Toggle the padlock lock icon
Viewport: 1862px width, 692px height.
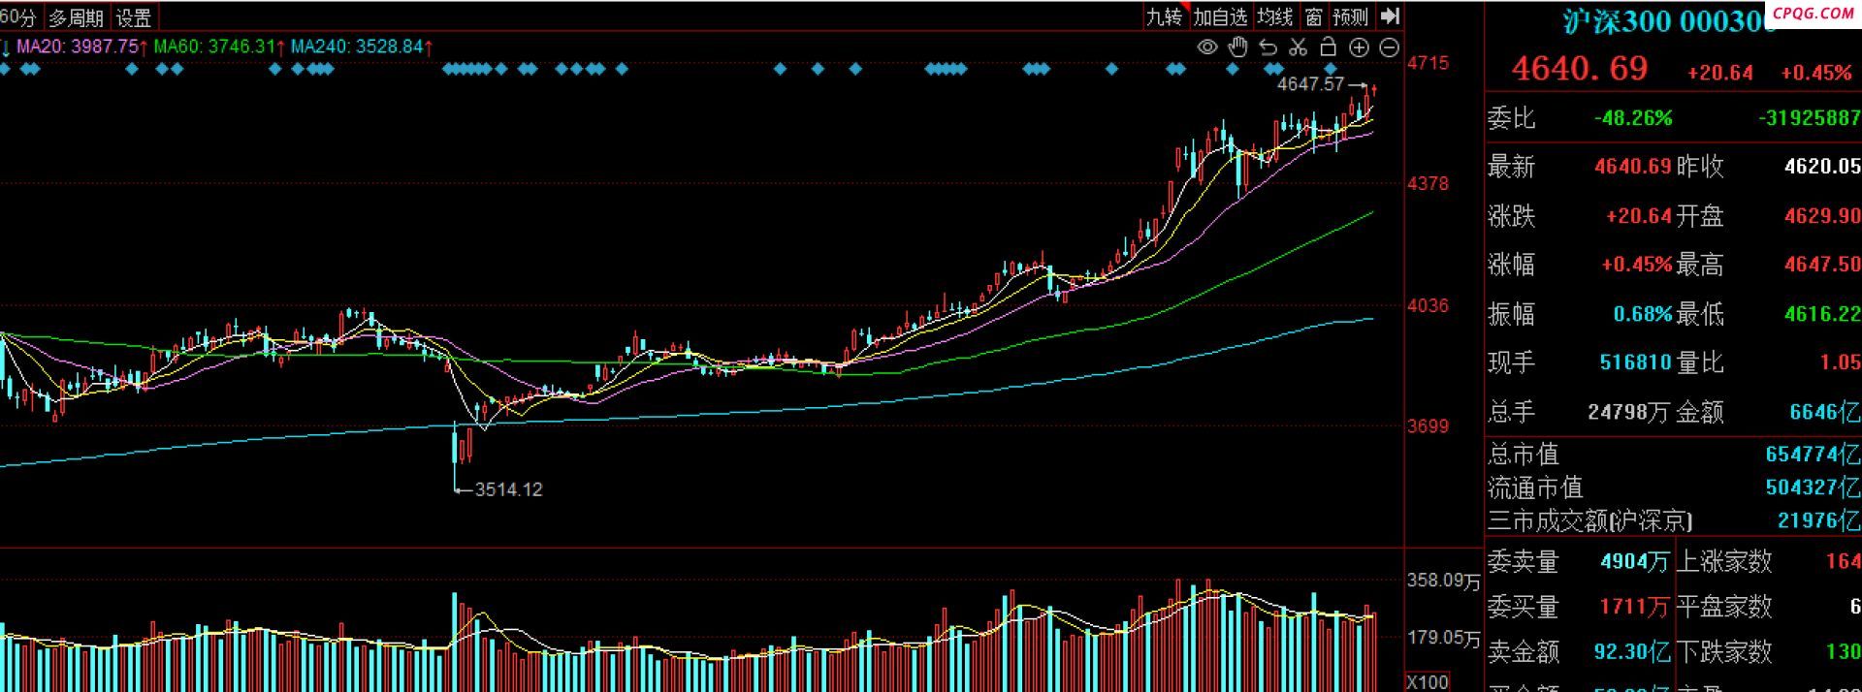click(1329, 47)
